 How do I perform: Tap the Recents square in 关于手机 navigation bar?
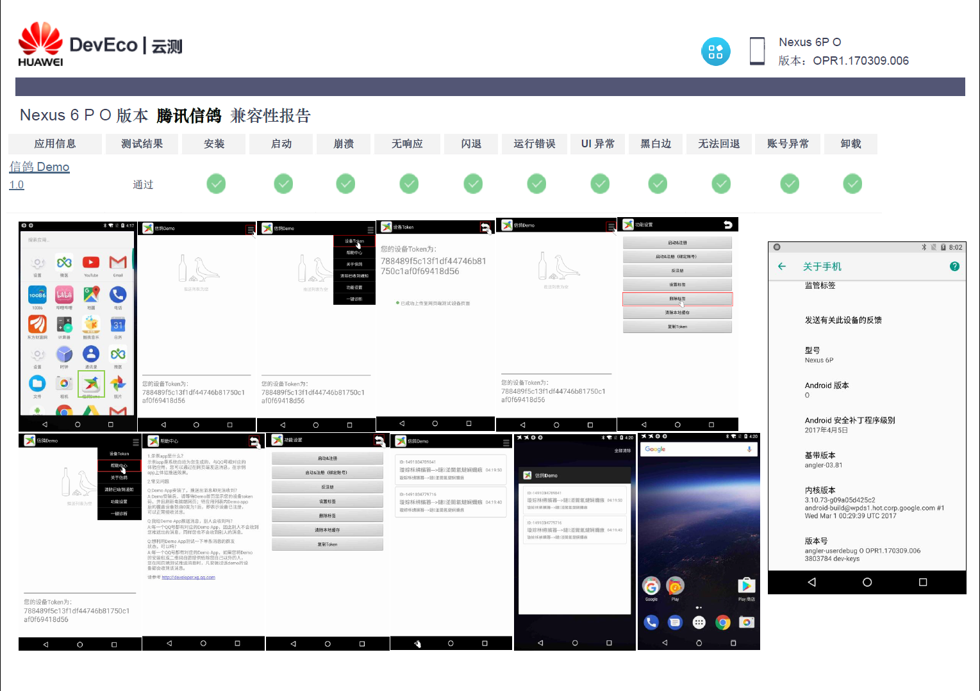point(923,582)
